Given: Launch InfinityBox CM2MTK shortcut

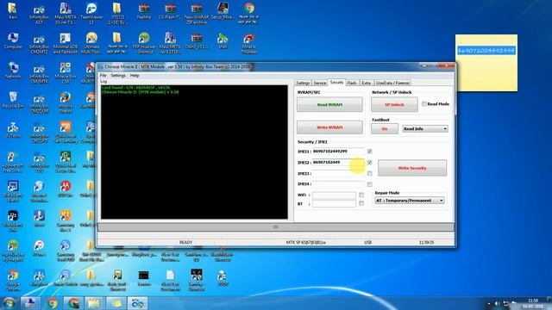Looking at the screenshot, I should tap(39, 72).
